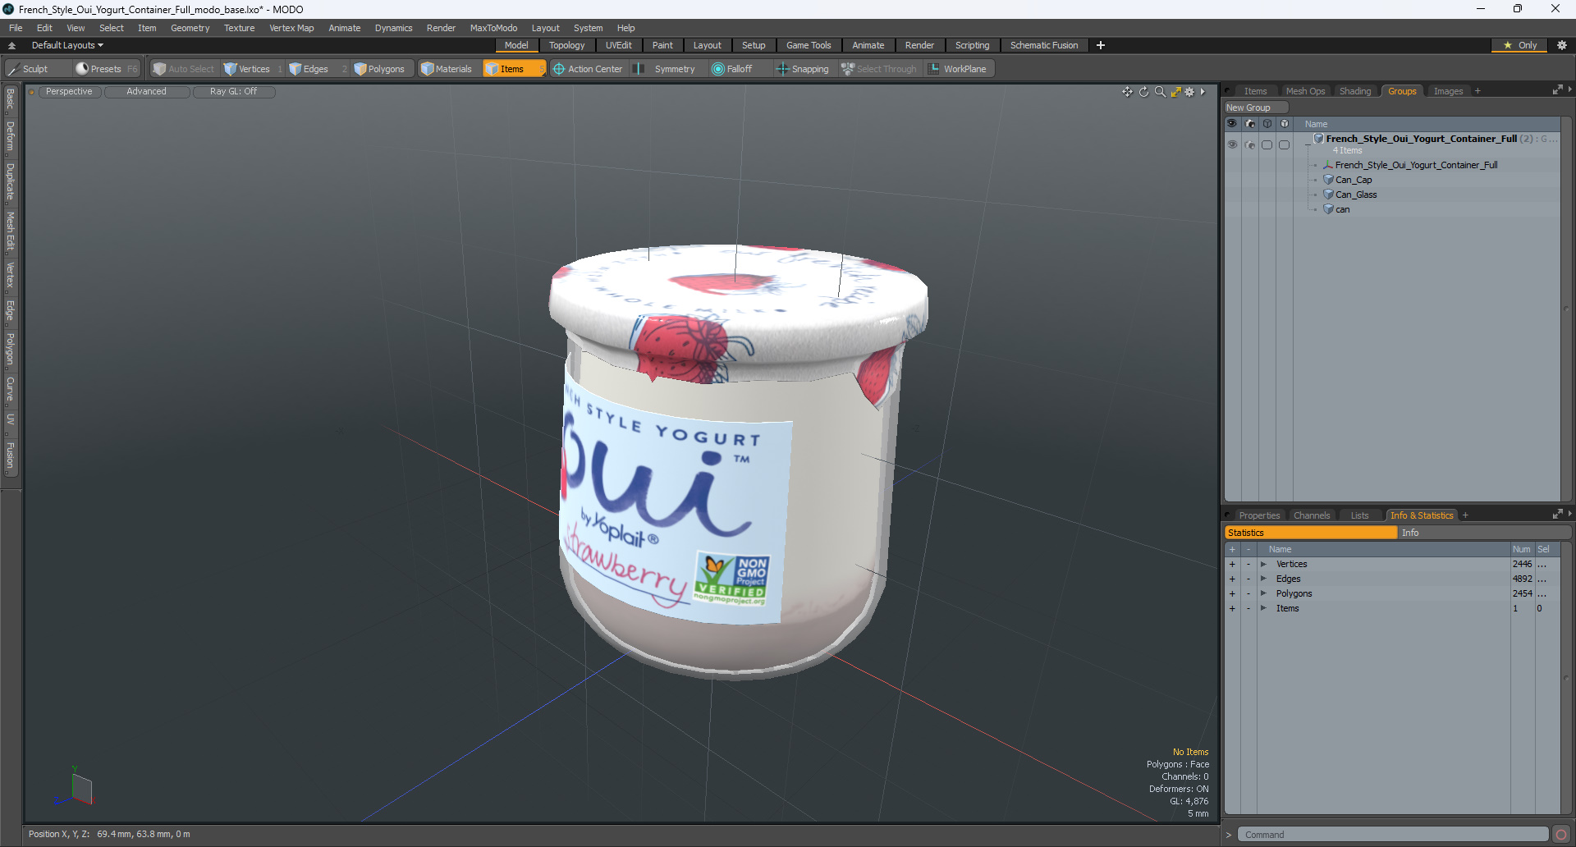Add a new layout tab with plus
Image resolution: width=1576 pixels, height=847 pixels.
1101,45
